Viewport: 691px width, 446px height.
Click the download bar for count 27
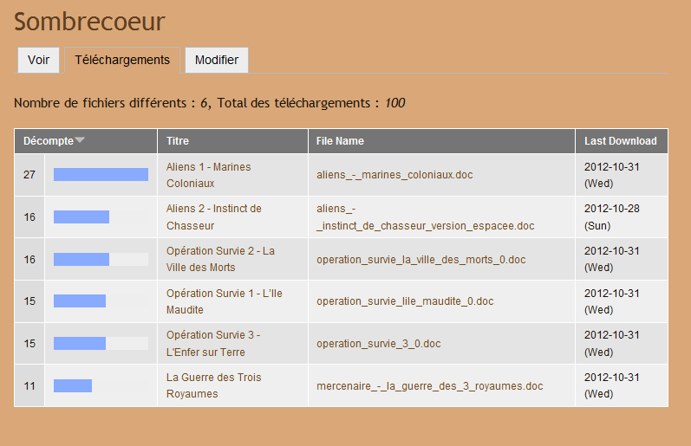(x=101, y=175)
